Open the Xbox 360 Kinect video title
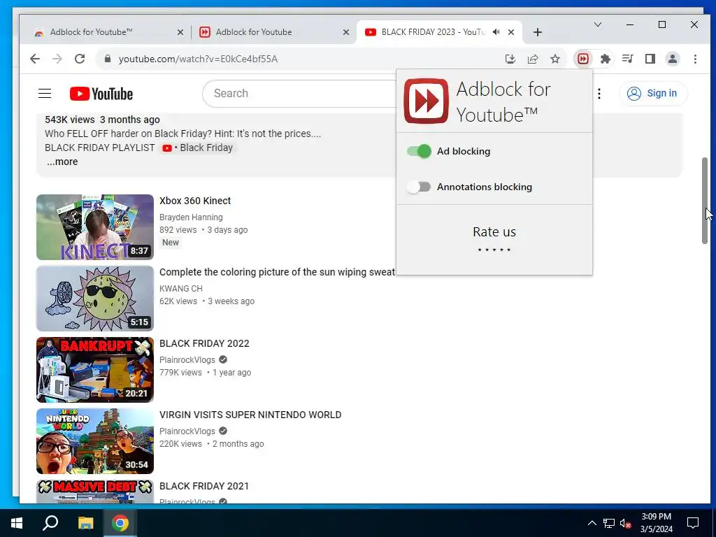716x537 pixels. click(195, 201)
